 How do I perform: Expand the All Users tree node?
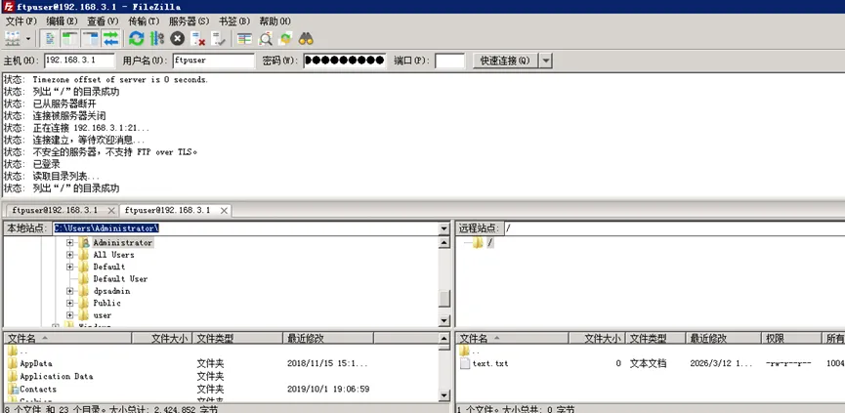click(69, 255)
